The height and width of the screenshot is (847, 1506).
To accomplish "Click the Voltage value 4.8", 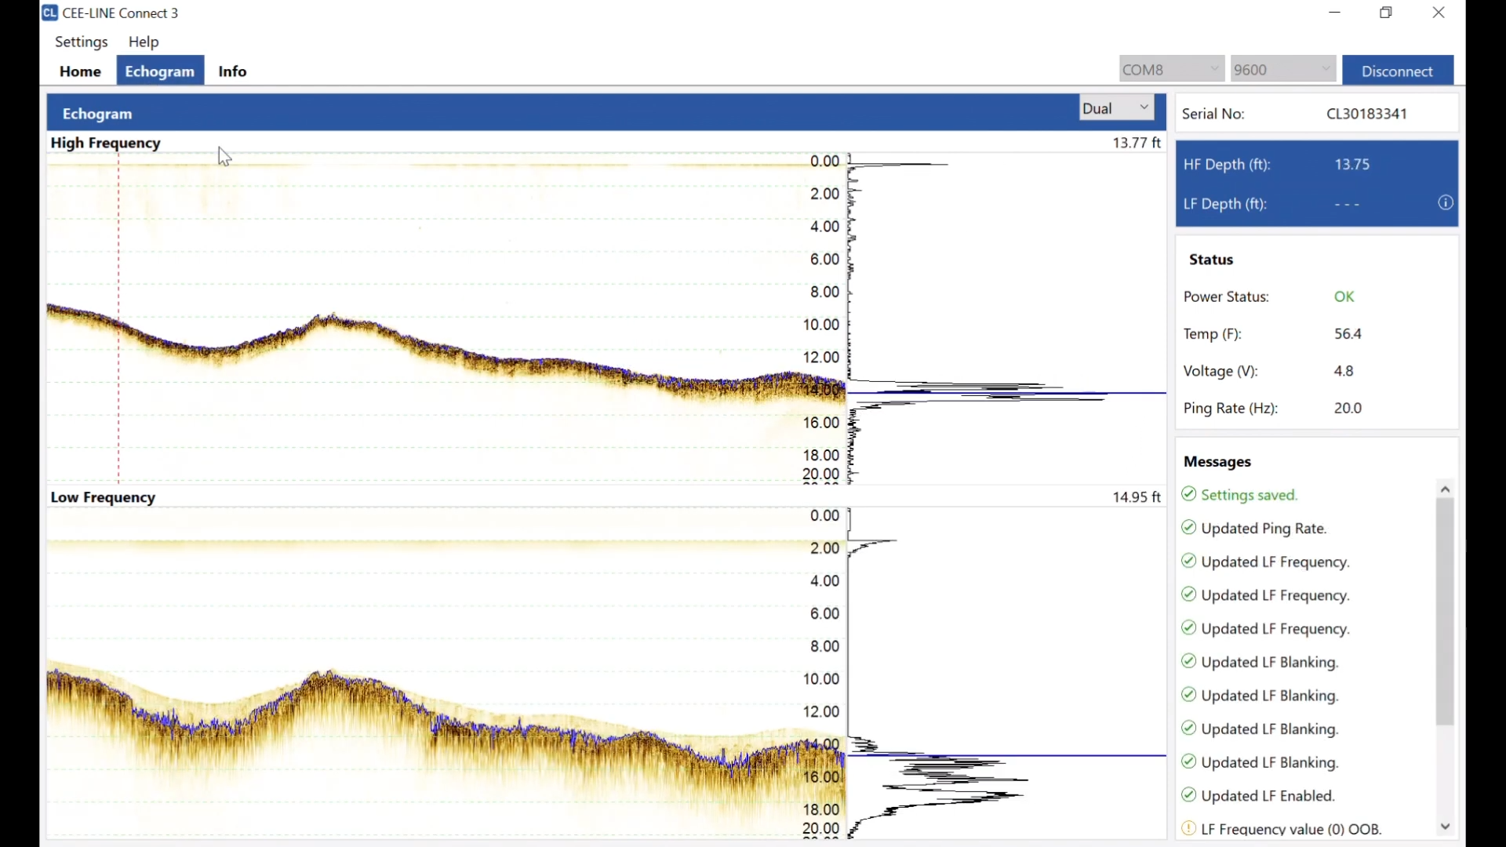I will click(x=1344, y=371).
